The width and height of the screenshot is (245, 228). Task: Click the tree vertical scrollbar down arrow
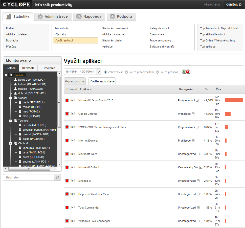(59, 165)
